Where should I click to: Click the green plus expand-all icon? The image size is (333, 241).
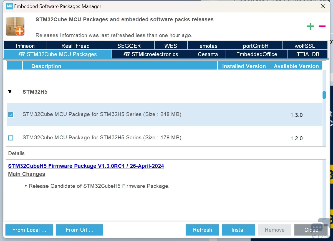click(x=310, y=26)
